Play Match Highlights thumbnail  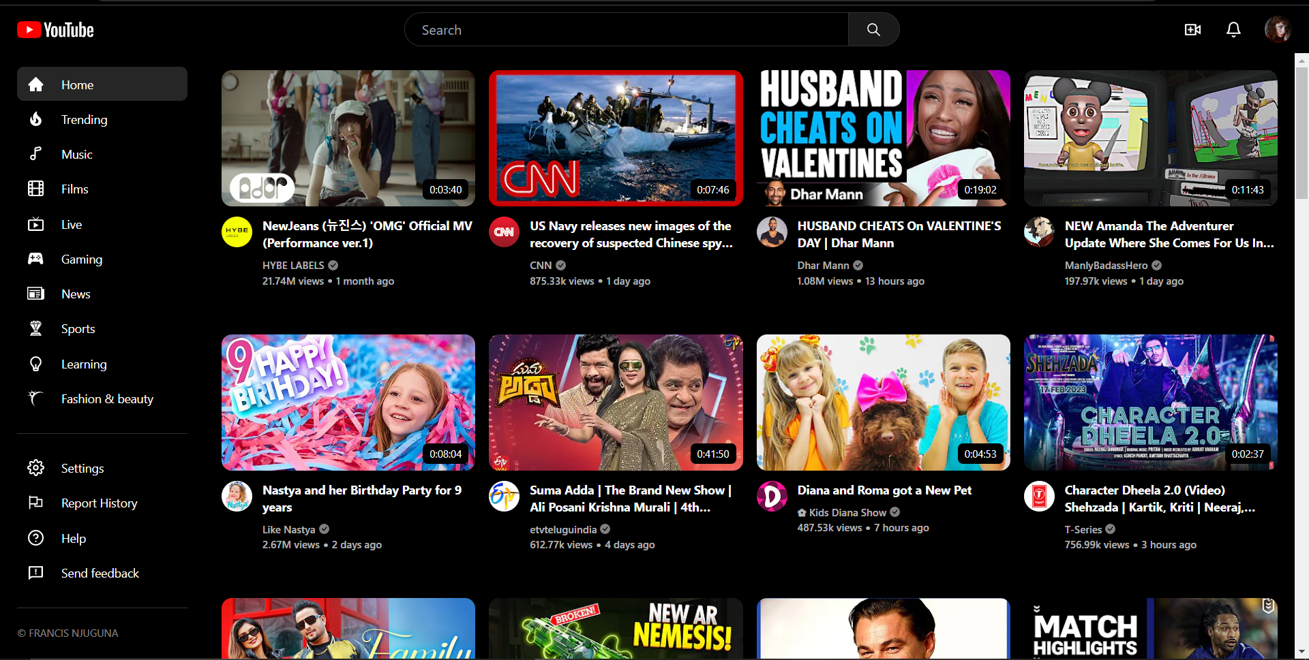(x=1151, y=629)
